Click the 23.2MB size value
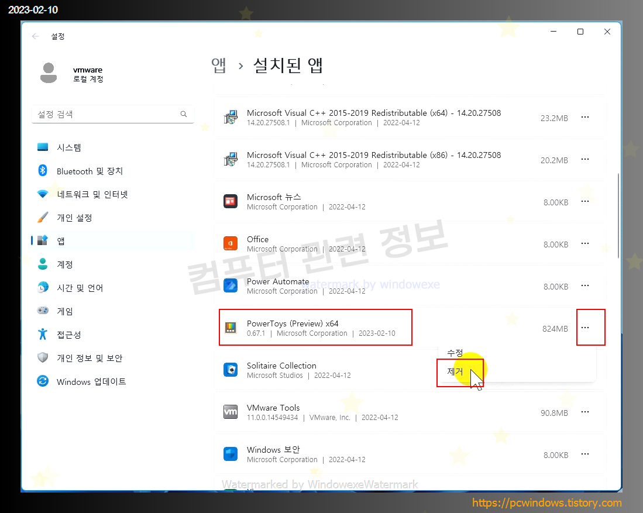 pyautogui.click(x=554, y=118)
